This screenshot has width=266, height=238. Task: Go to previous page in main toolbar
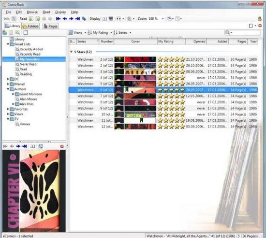65,19
